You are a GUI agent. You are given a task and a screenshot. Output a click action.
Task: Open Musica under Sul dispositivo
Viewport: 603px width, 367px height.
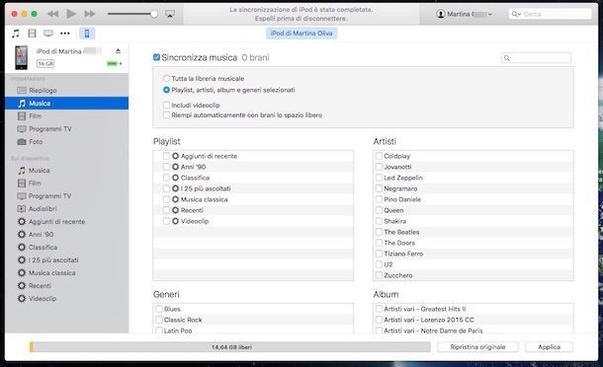[67, 170]
